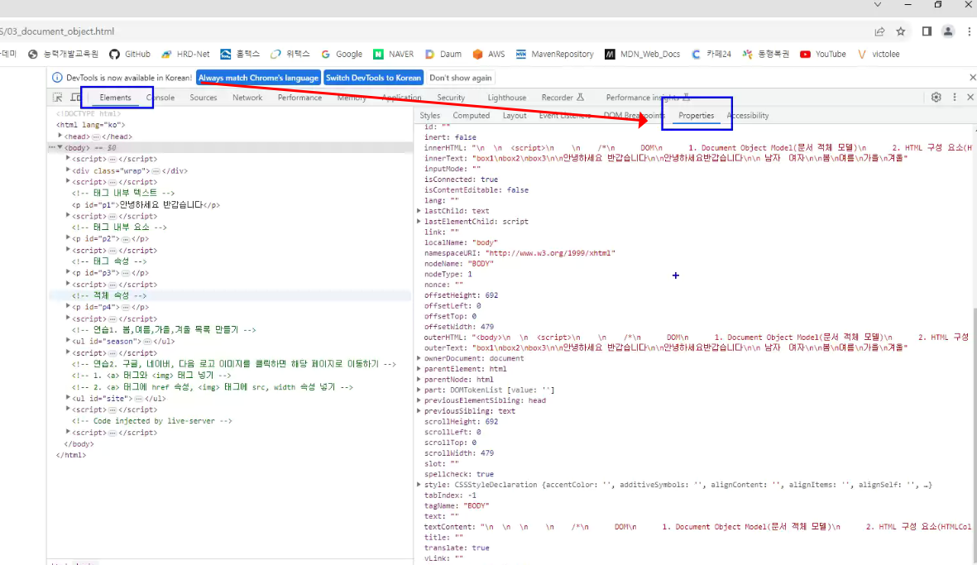
Task: Open the Google bookmark
Action: click(x=342, y=55)
